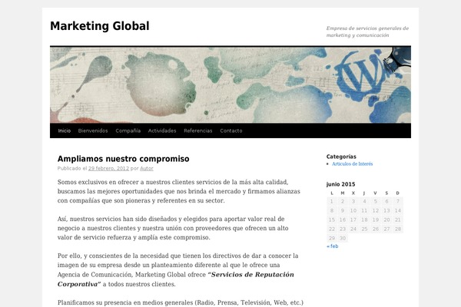Image resolution: width=461 pixels, height=307 pixels.
Task: Go to the Referencias page
Action: click(x=198, y=130)
